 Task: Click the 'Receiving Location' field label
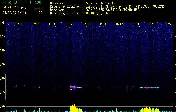[x=65, y=6]
